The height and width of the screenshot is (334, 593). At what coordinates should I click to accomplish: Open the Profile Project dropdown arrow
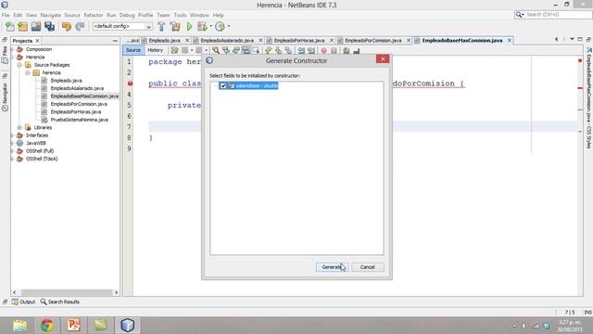pos(229,27)
